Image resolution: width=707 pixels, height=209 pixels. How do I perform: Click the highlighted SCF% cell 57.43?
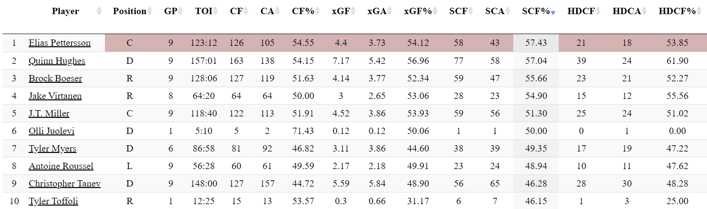(x=536, y=43)
